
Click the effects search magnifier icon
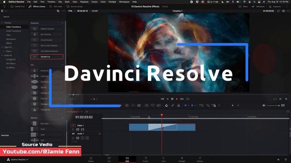58,11
